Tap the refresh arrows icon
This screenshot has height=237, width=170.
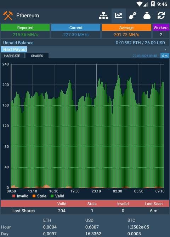pyautogui.click(x=161, y=16)
